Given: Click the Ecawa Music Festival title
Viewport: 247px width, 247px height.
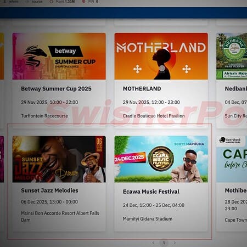Looking at the screenshot, I should coord(151,192).
